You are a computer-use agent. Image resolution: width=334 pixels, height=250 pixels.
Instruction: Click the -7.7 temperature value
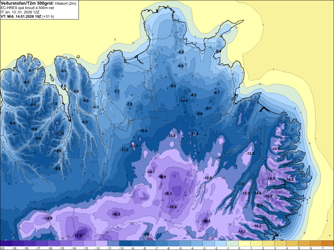click(x=117, y=91)
